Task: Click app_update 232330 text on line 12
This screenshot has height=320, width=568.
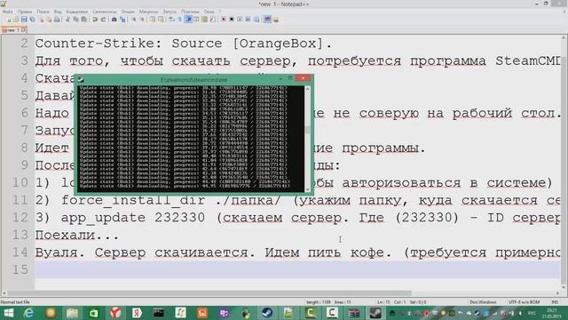Action: (x=133, y=218)
